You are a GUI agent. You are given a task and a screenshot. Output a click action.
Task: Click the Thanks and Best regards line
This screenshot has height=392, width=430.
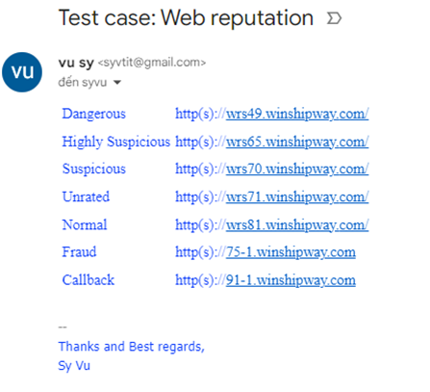point(131,347)
